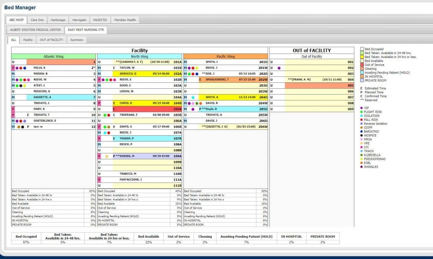Image resolution: width=433 pixels, height=259 pixels.
Task: Click the SHINGLES legend dot icon
Action: pos(361,166)
